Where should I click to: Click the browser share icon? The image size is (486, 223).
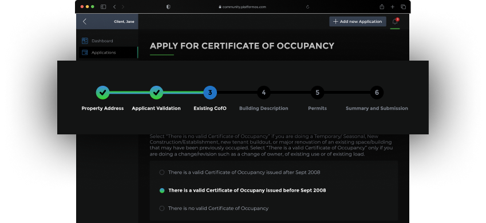tap(382, 7)
